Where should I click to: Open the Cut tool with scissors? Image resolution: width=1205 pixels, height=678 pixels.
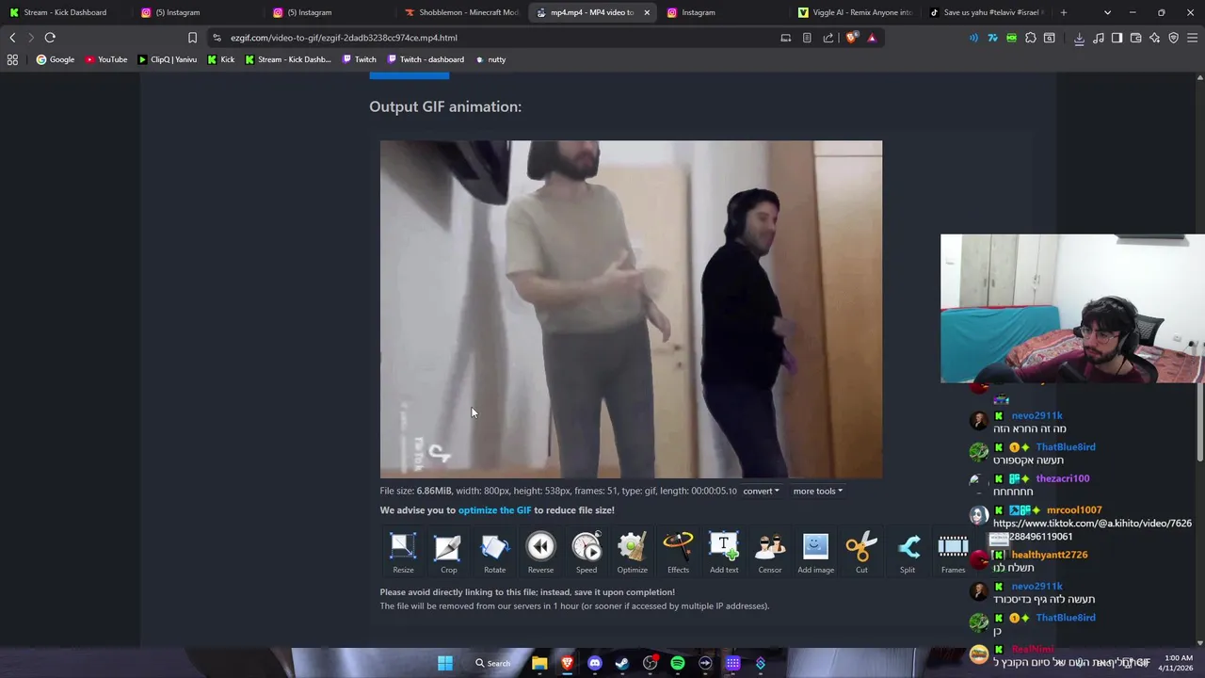click(861, 553)
